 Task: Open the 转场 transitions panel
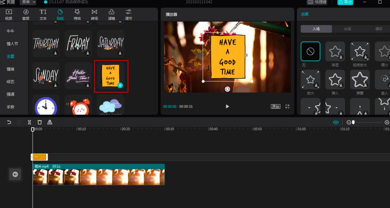pyautogui.click(x=94, y=15)
